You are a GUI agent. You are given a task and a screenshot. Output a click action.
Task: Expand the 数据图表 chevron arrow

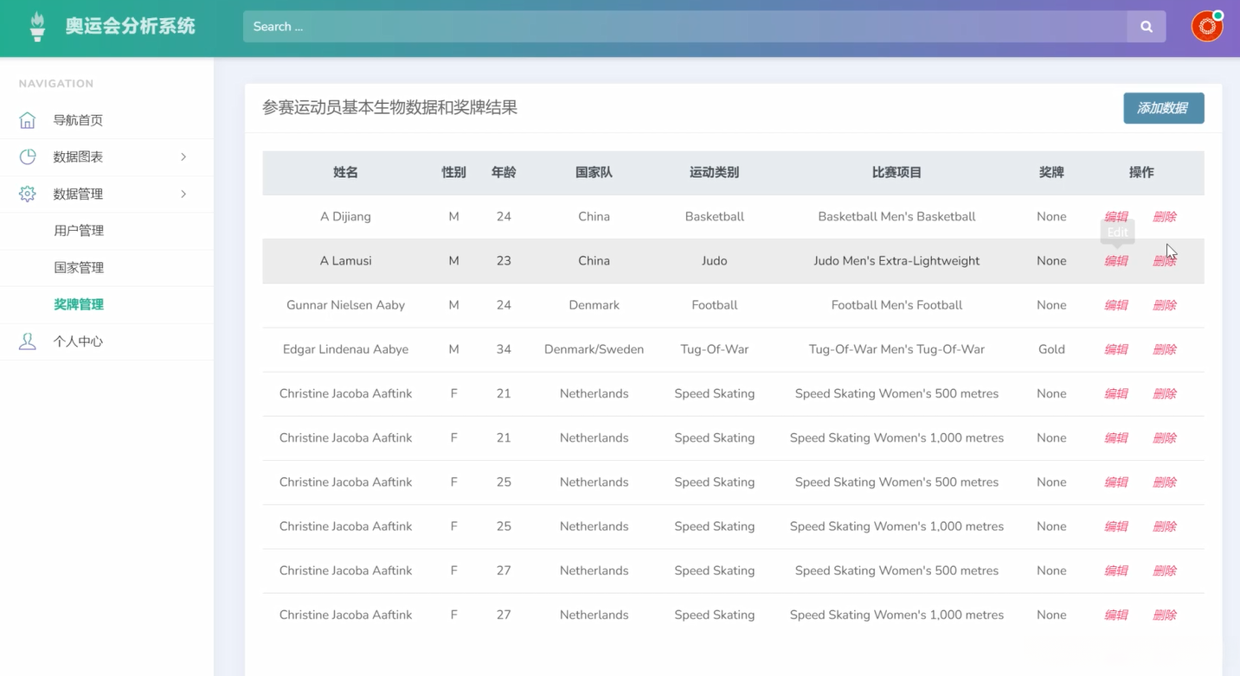[183, 156]
